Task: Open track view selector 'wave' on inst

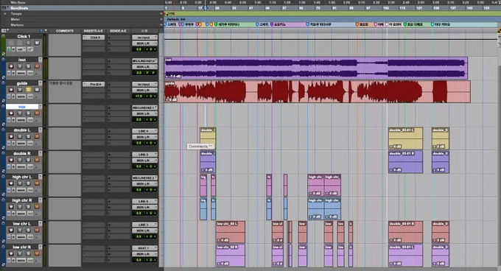Action: click(x=21, y=73)
